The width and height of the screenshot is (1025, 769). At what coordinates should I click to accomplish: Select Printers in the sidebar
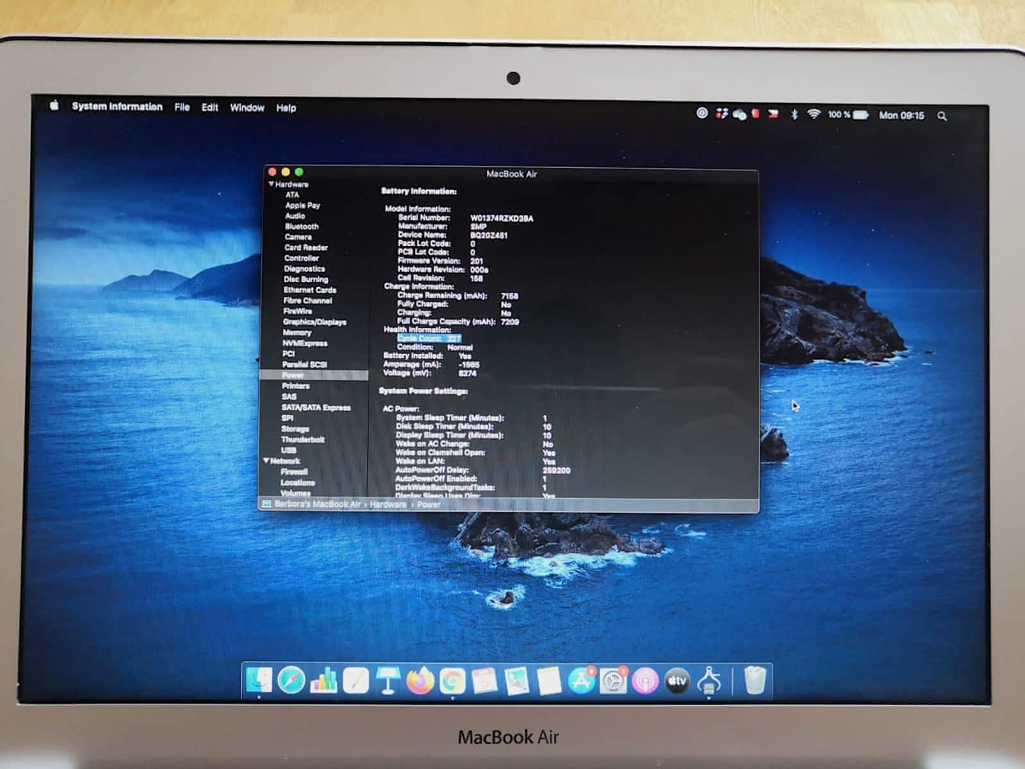click(x=296, y=386)
